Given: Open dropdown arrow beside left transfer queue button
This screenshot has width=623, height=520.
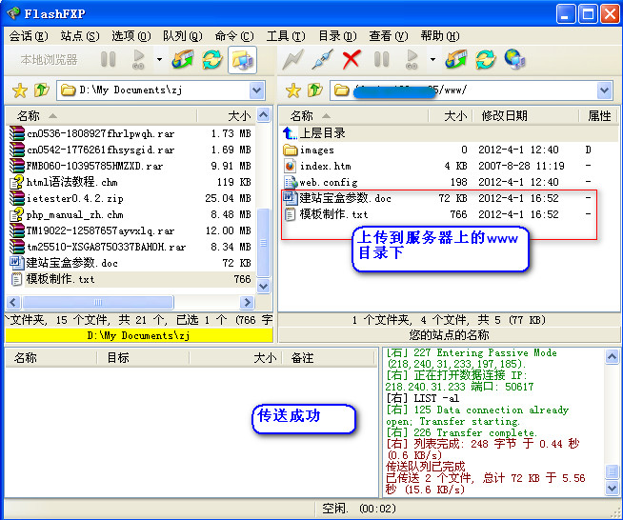Looking at the screenshot, I should [157, 59].
